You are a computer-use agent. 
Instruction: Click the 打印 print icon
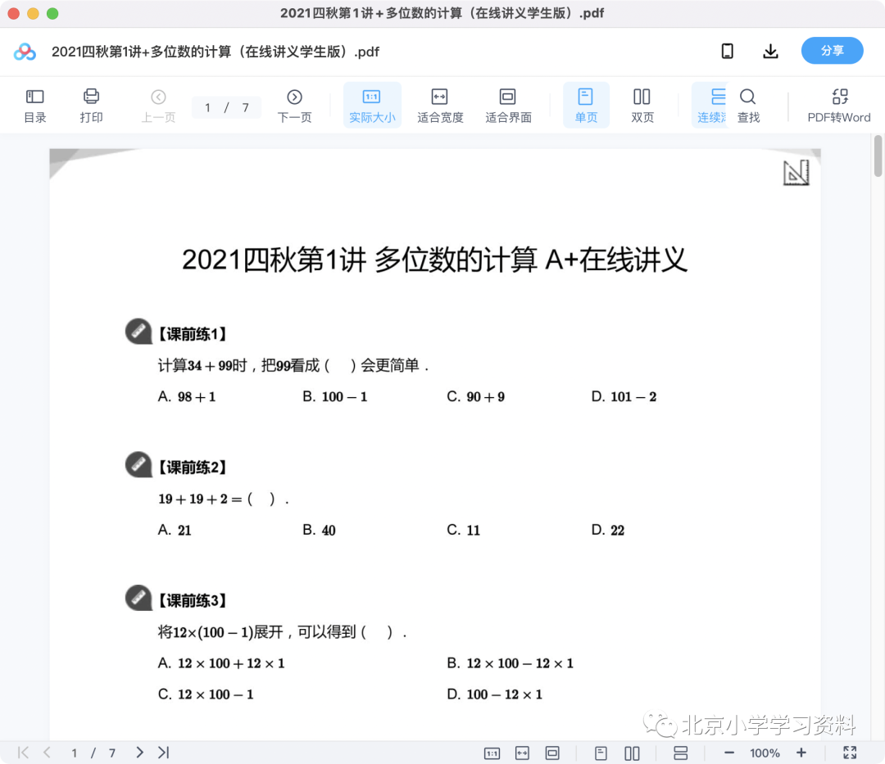tap(91, 106)
